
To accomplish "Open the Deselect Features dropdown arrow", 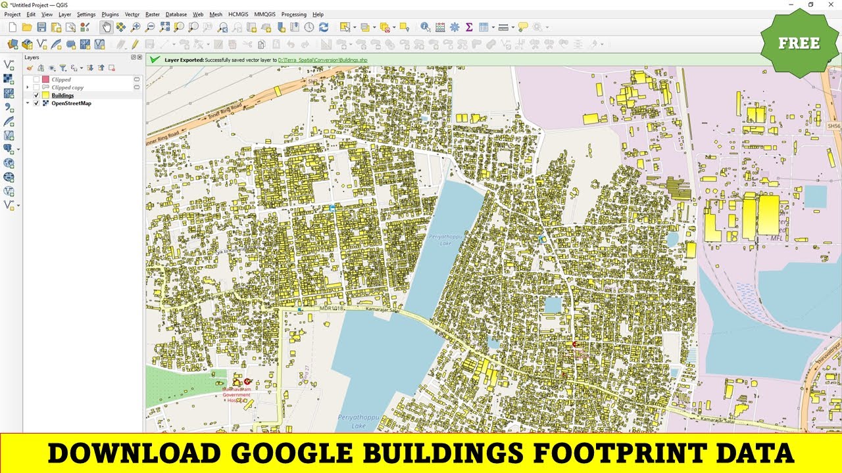I will 394,28.
